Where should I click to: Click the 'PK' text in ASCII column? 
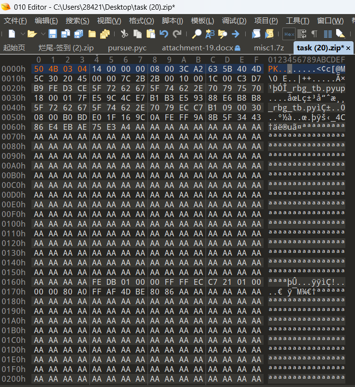(273, 69)
